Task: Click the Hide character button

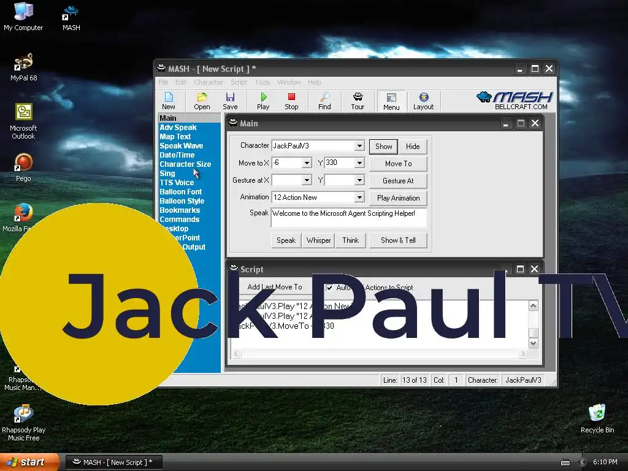Action: point(413,146)
